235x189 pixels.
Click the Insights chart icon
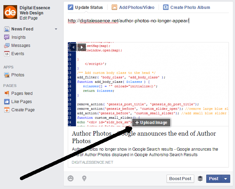tap(7, 37)
